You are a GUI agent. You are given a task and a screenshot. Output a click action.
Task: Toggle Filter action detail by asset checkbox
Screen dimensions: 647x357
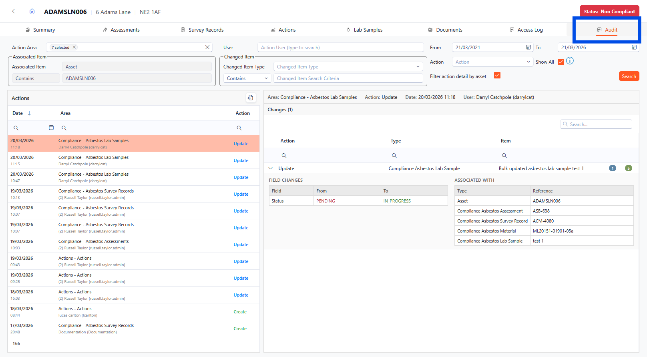497,75
